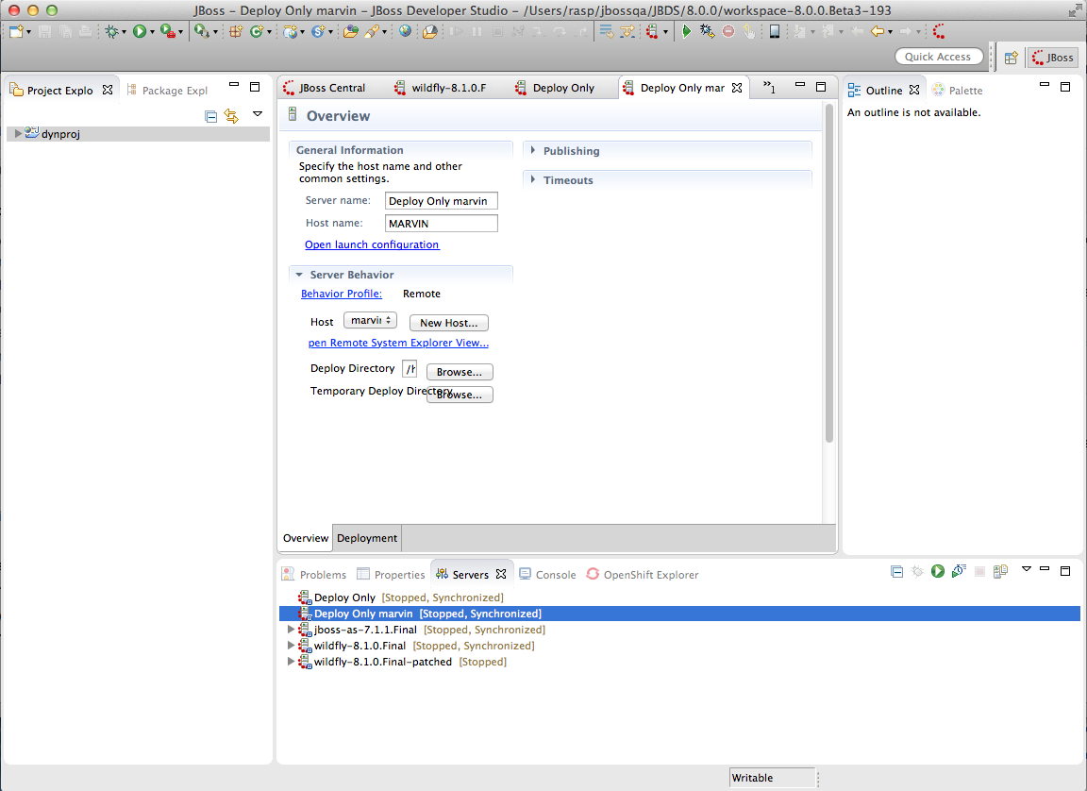Click the Open Type folder icon
Image resolution: width=1087 pixels, height=791 pixels.
(351, 31)
